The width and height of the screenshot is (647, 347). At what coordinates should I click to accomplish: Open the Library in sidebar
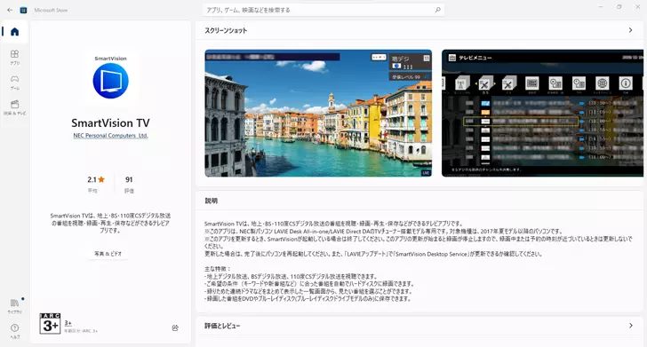(15, 306)
